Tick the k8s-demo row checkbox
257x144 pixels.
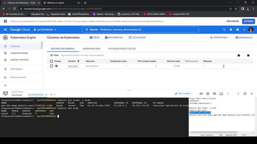51,66
